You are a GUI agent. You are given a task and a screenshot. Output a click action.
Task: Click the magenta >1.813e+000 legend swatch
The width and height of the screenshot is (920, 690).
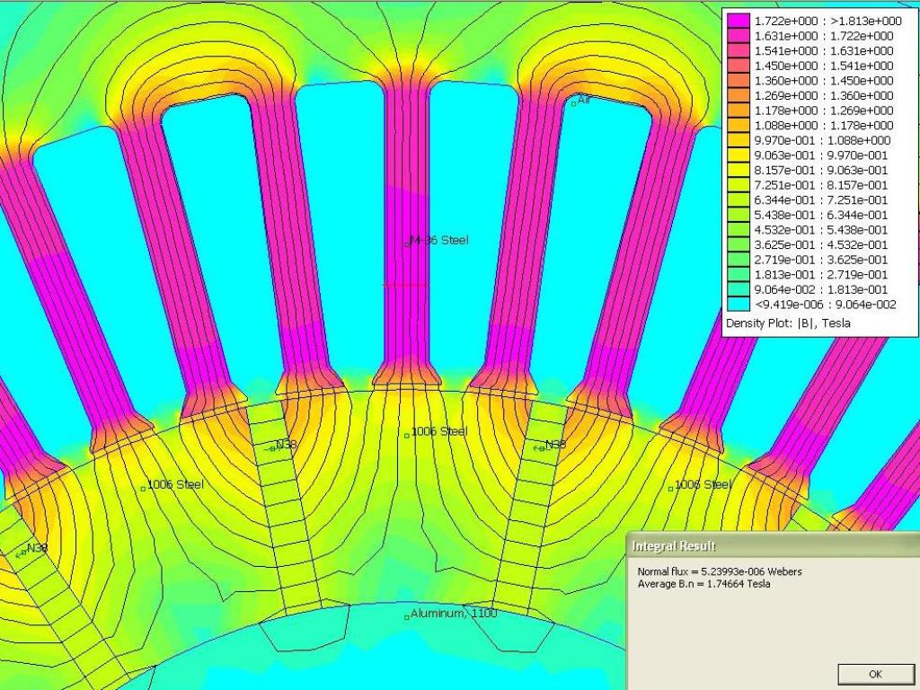coord(738,21)
